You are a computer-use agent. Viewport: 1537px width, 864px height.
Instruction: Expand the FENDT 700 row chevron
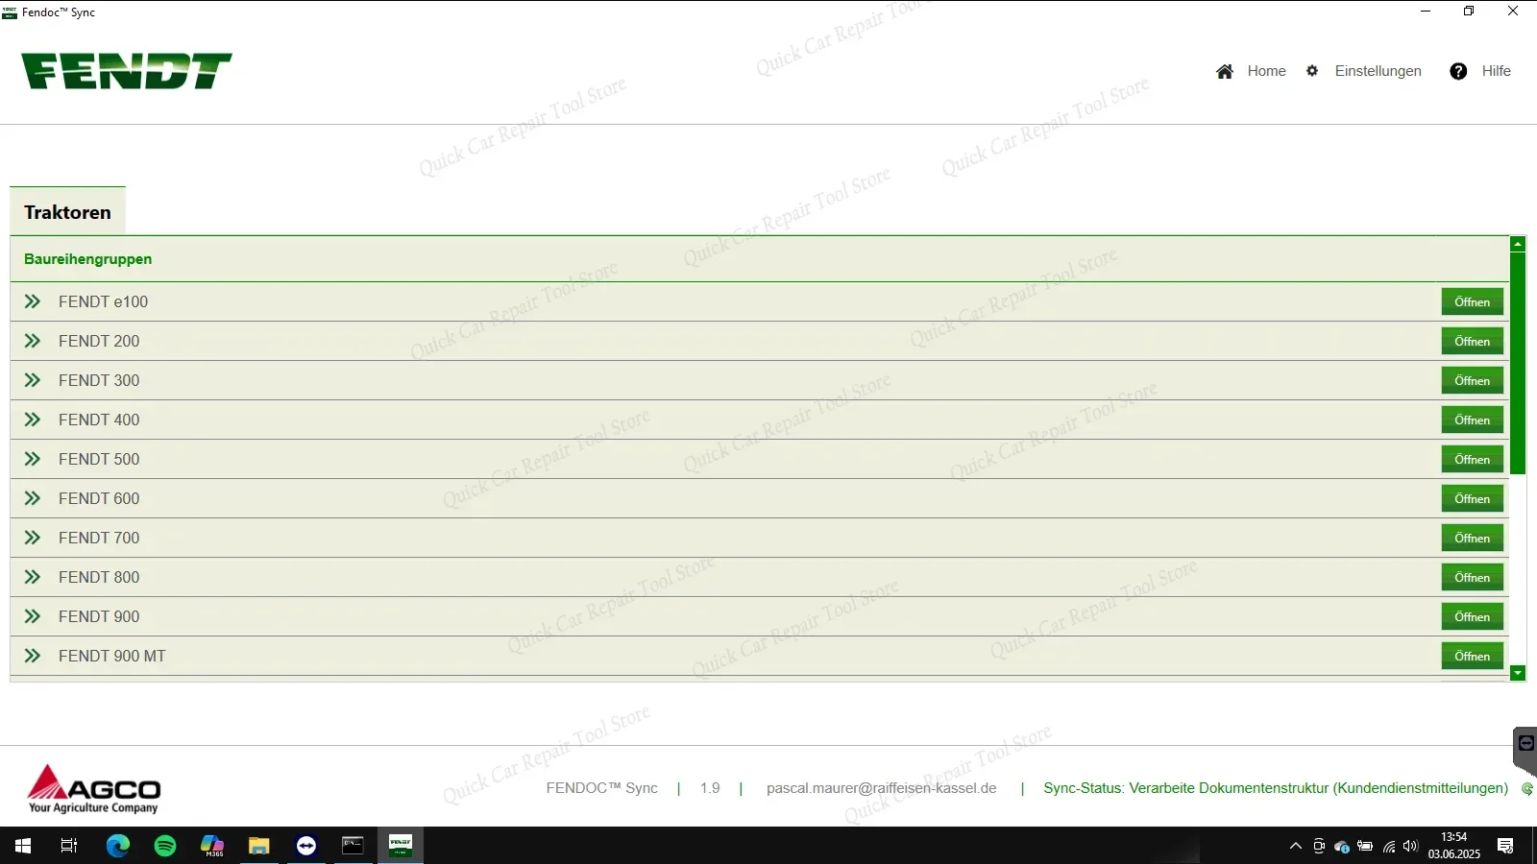33,538
